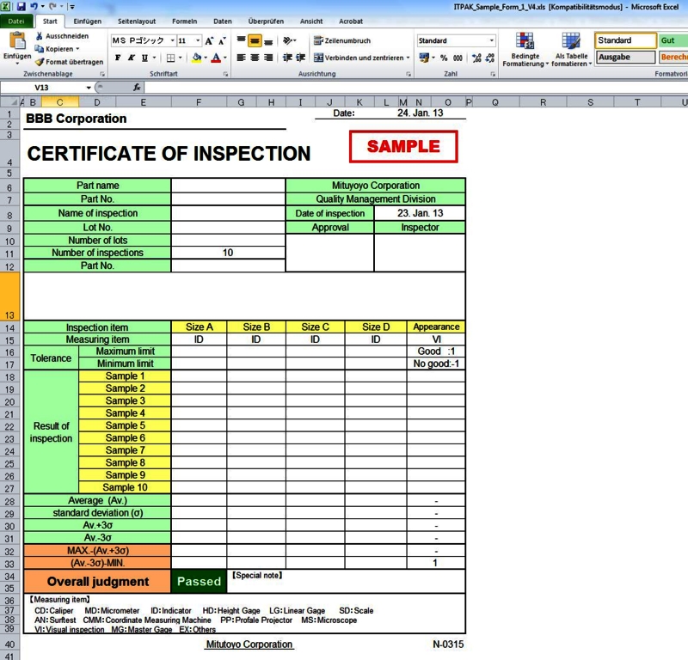Click the Einfügen paste clipboard icon

[16, 42]
